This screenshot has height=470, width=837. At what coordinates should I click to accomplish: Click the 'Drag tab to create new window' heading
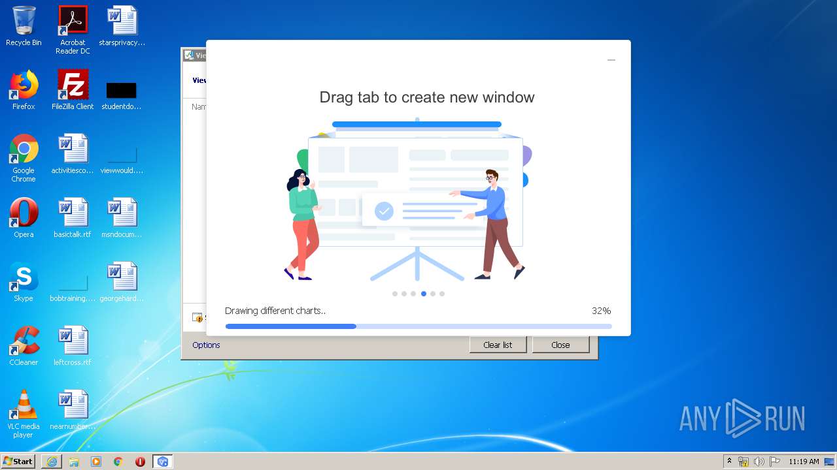tap(427, 97)
